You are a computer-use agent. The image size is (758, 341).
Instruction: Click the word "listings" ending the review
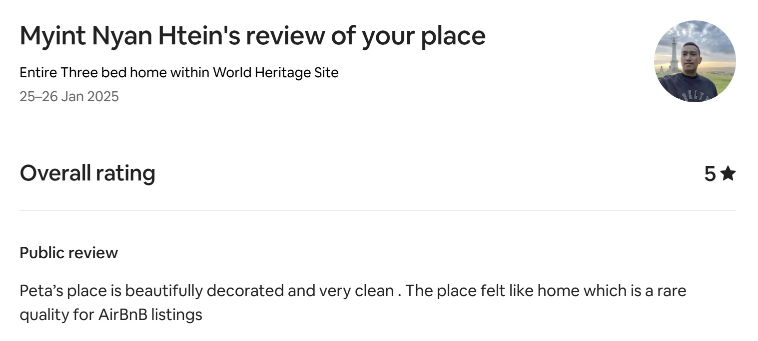[177, 315]
